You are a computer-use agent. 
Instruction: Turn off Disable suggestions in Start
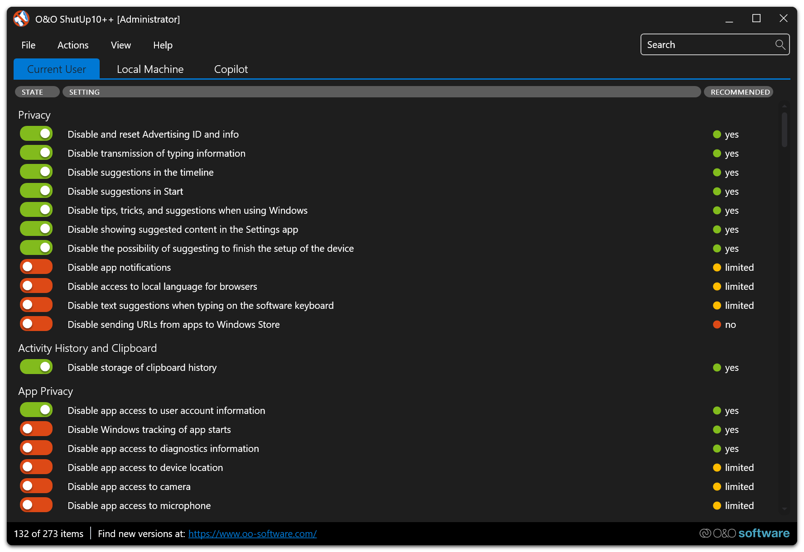click(x=36, y=190)
